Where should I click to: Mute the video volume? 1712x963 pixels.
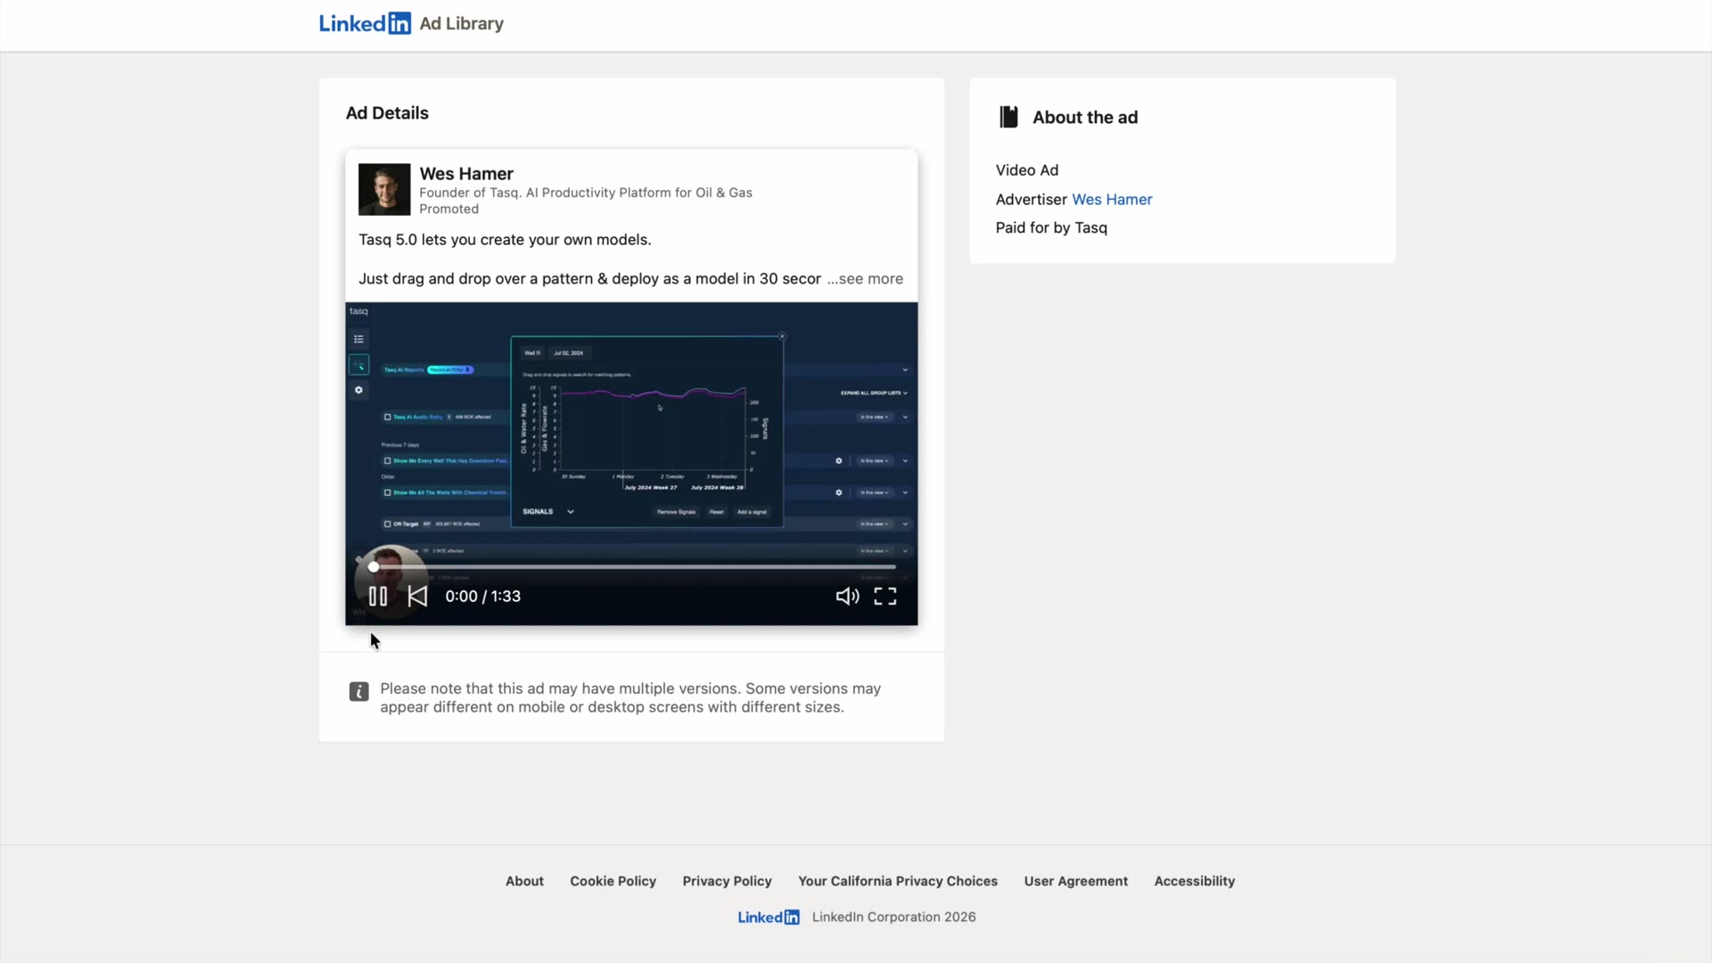point(847,597)
